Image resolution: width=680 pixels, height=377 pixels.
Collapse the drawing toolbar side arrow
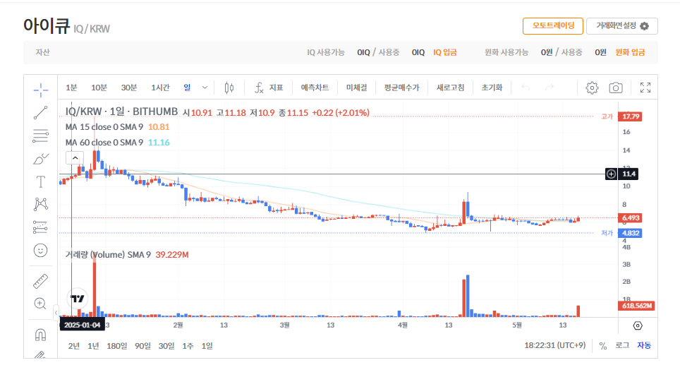[x=56, y=312]
